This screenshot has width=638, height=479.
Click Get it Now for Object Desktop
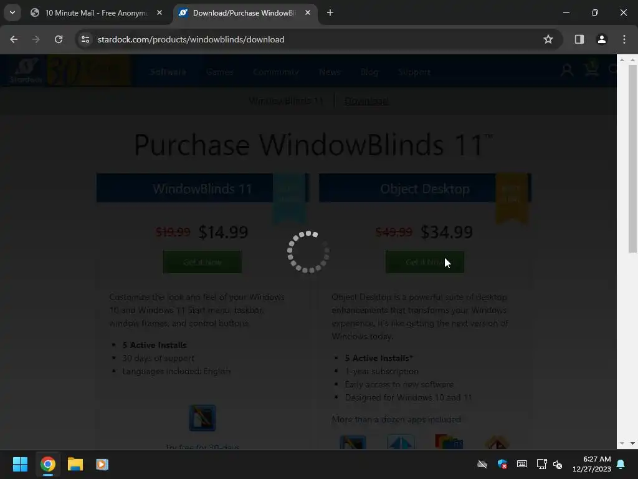pyautogui.click(x=425, y=262)
